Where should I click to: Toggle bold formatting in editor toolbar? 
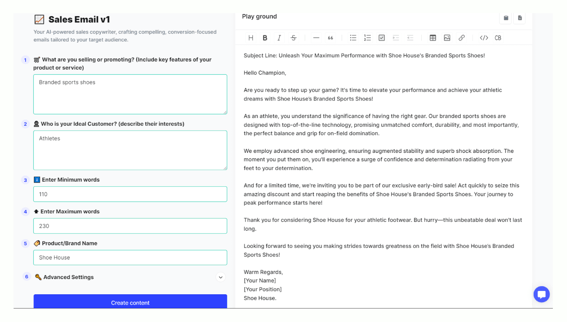[265, 38]
